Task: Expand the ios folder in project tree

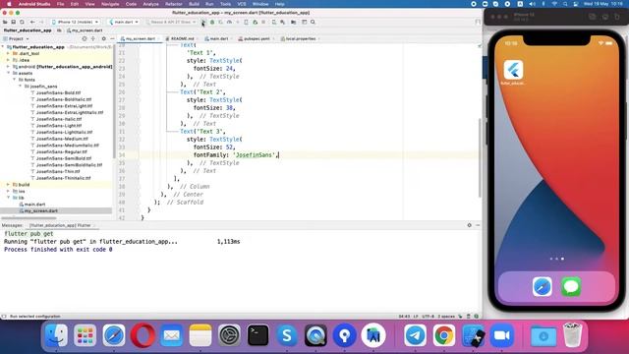Action: [9, 191]
